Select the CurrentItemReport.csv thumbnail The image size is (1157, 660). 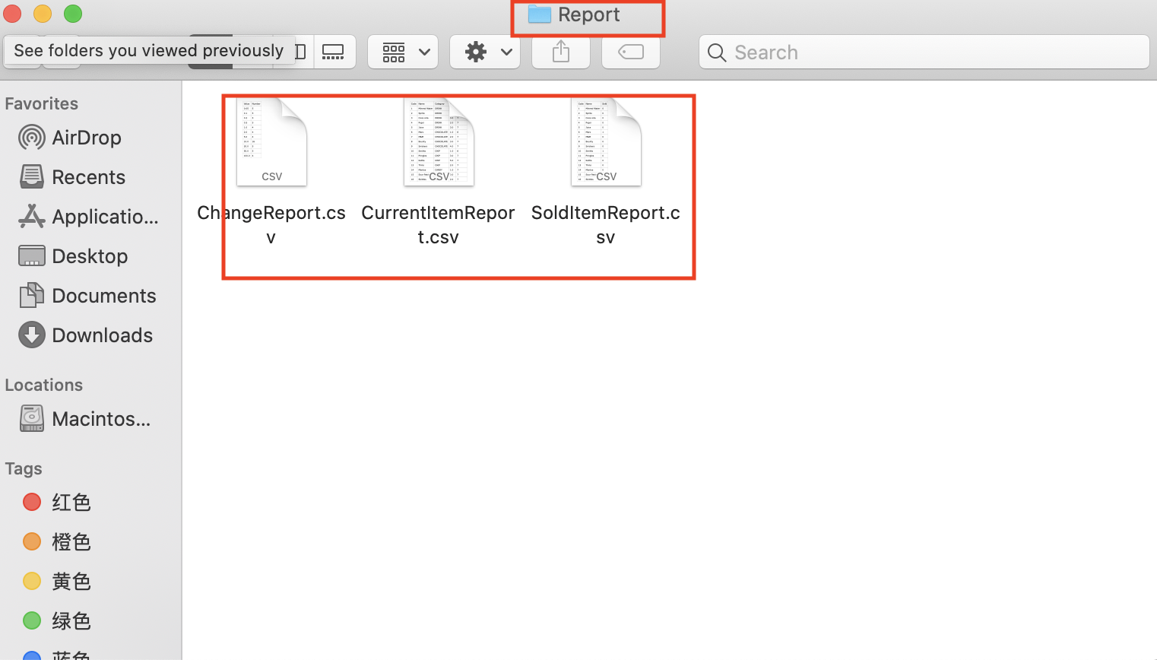click(x=439, y=141)
